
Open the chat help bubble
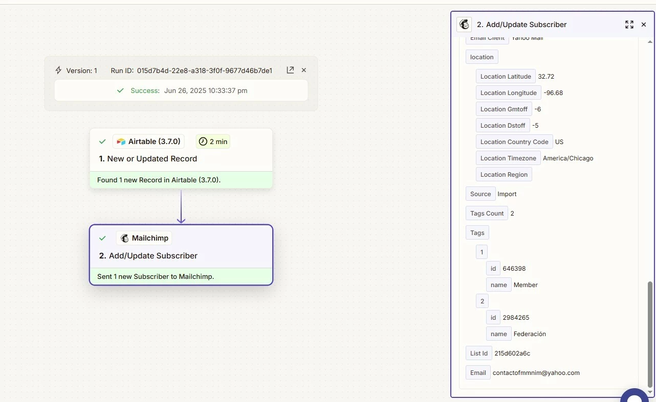click(635, 395)
